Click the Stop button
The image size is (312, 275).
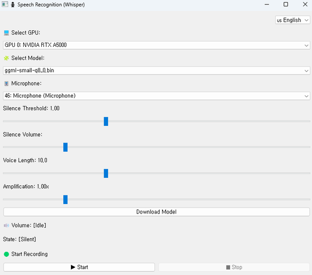234,267
